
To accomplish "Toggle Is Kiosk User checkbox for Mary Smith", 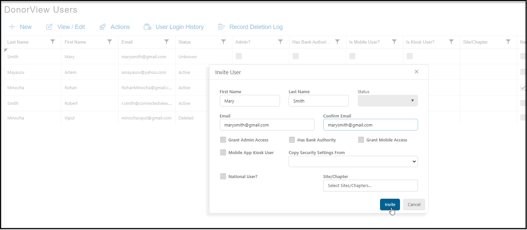I will (410, 56).
